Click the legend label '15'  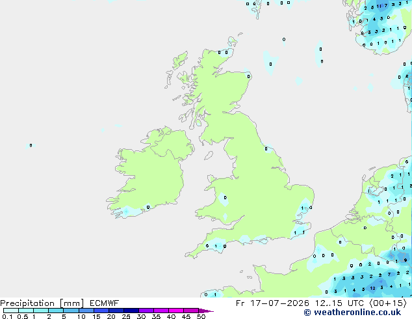pos(96,316)
